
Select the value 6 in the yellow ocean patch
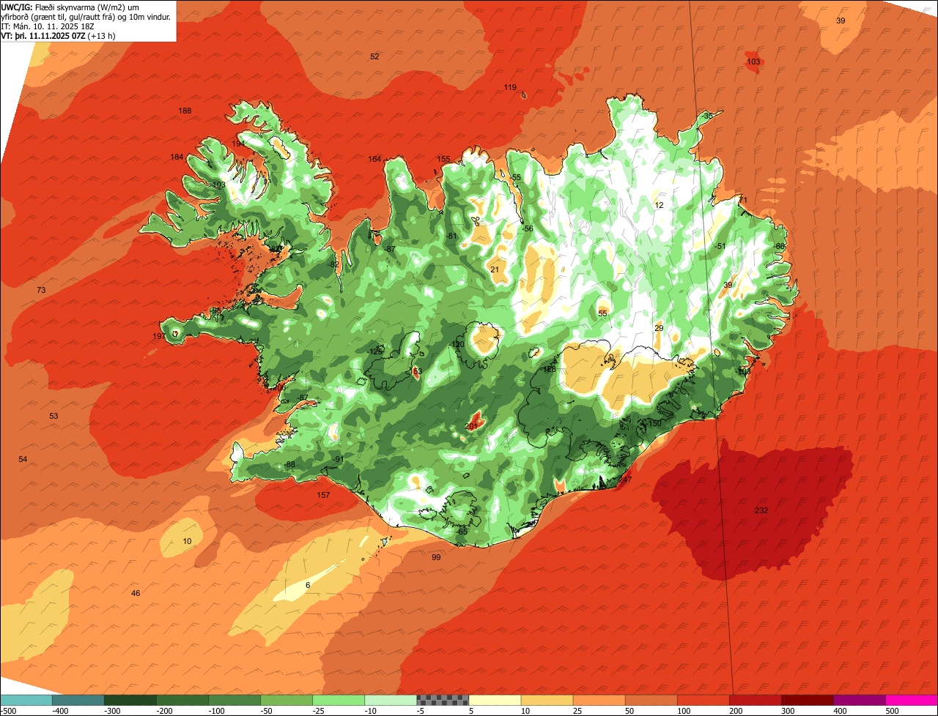tap(308, 585)
